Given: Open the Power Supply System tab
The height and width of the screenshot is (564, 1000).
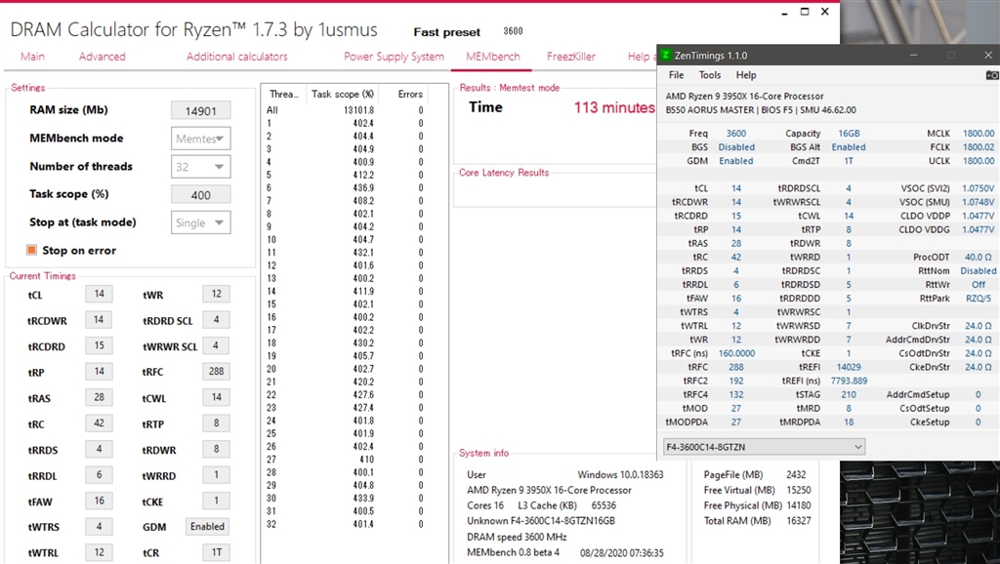Looking at the screenshot, I should (395, 56).
